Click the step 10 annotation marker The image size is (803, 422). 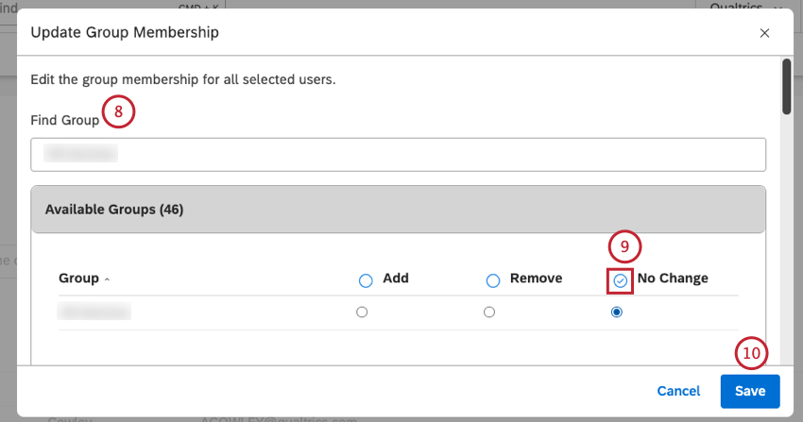pos(751,354)
